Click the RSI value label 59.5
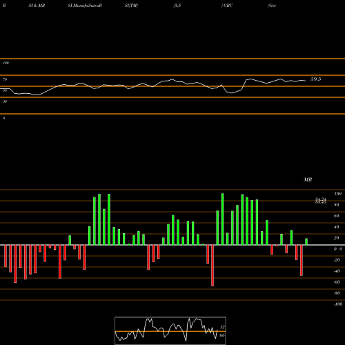The image size is (345, 345). tap(315, 79)
